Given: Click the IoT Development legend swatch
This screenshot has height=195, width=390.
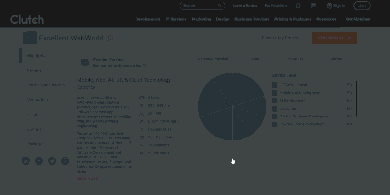Looking at the screenshot, I should pyautogui.click(x=274, y=85).
